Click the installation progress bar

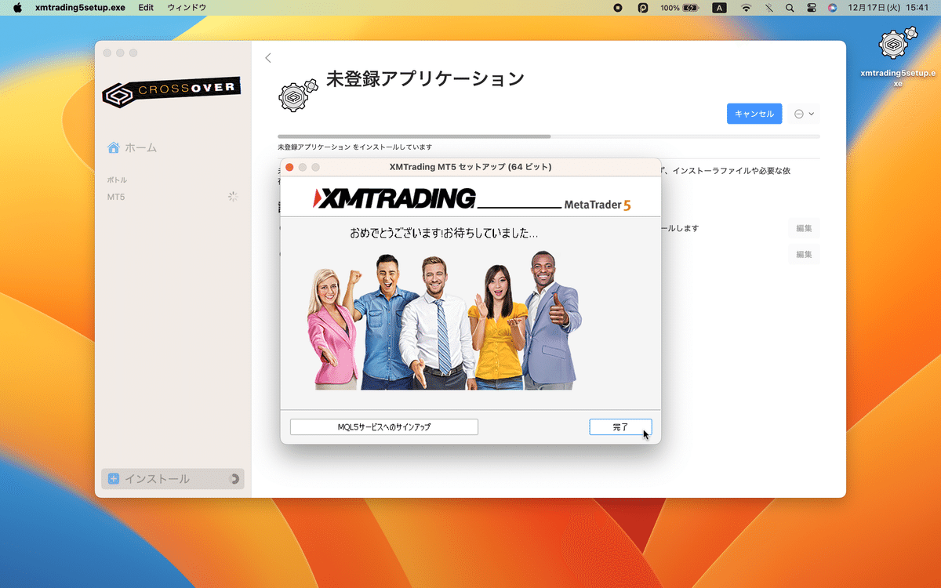pyautogui.click(x=549, y=136)
